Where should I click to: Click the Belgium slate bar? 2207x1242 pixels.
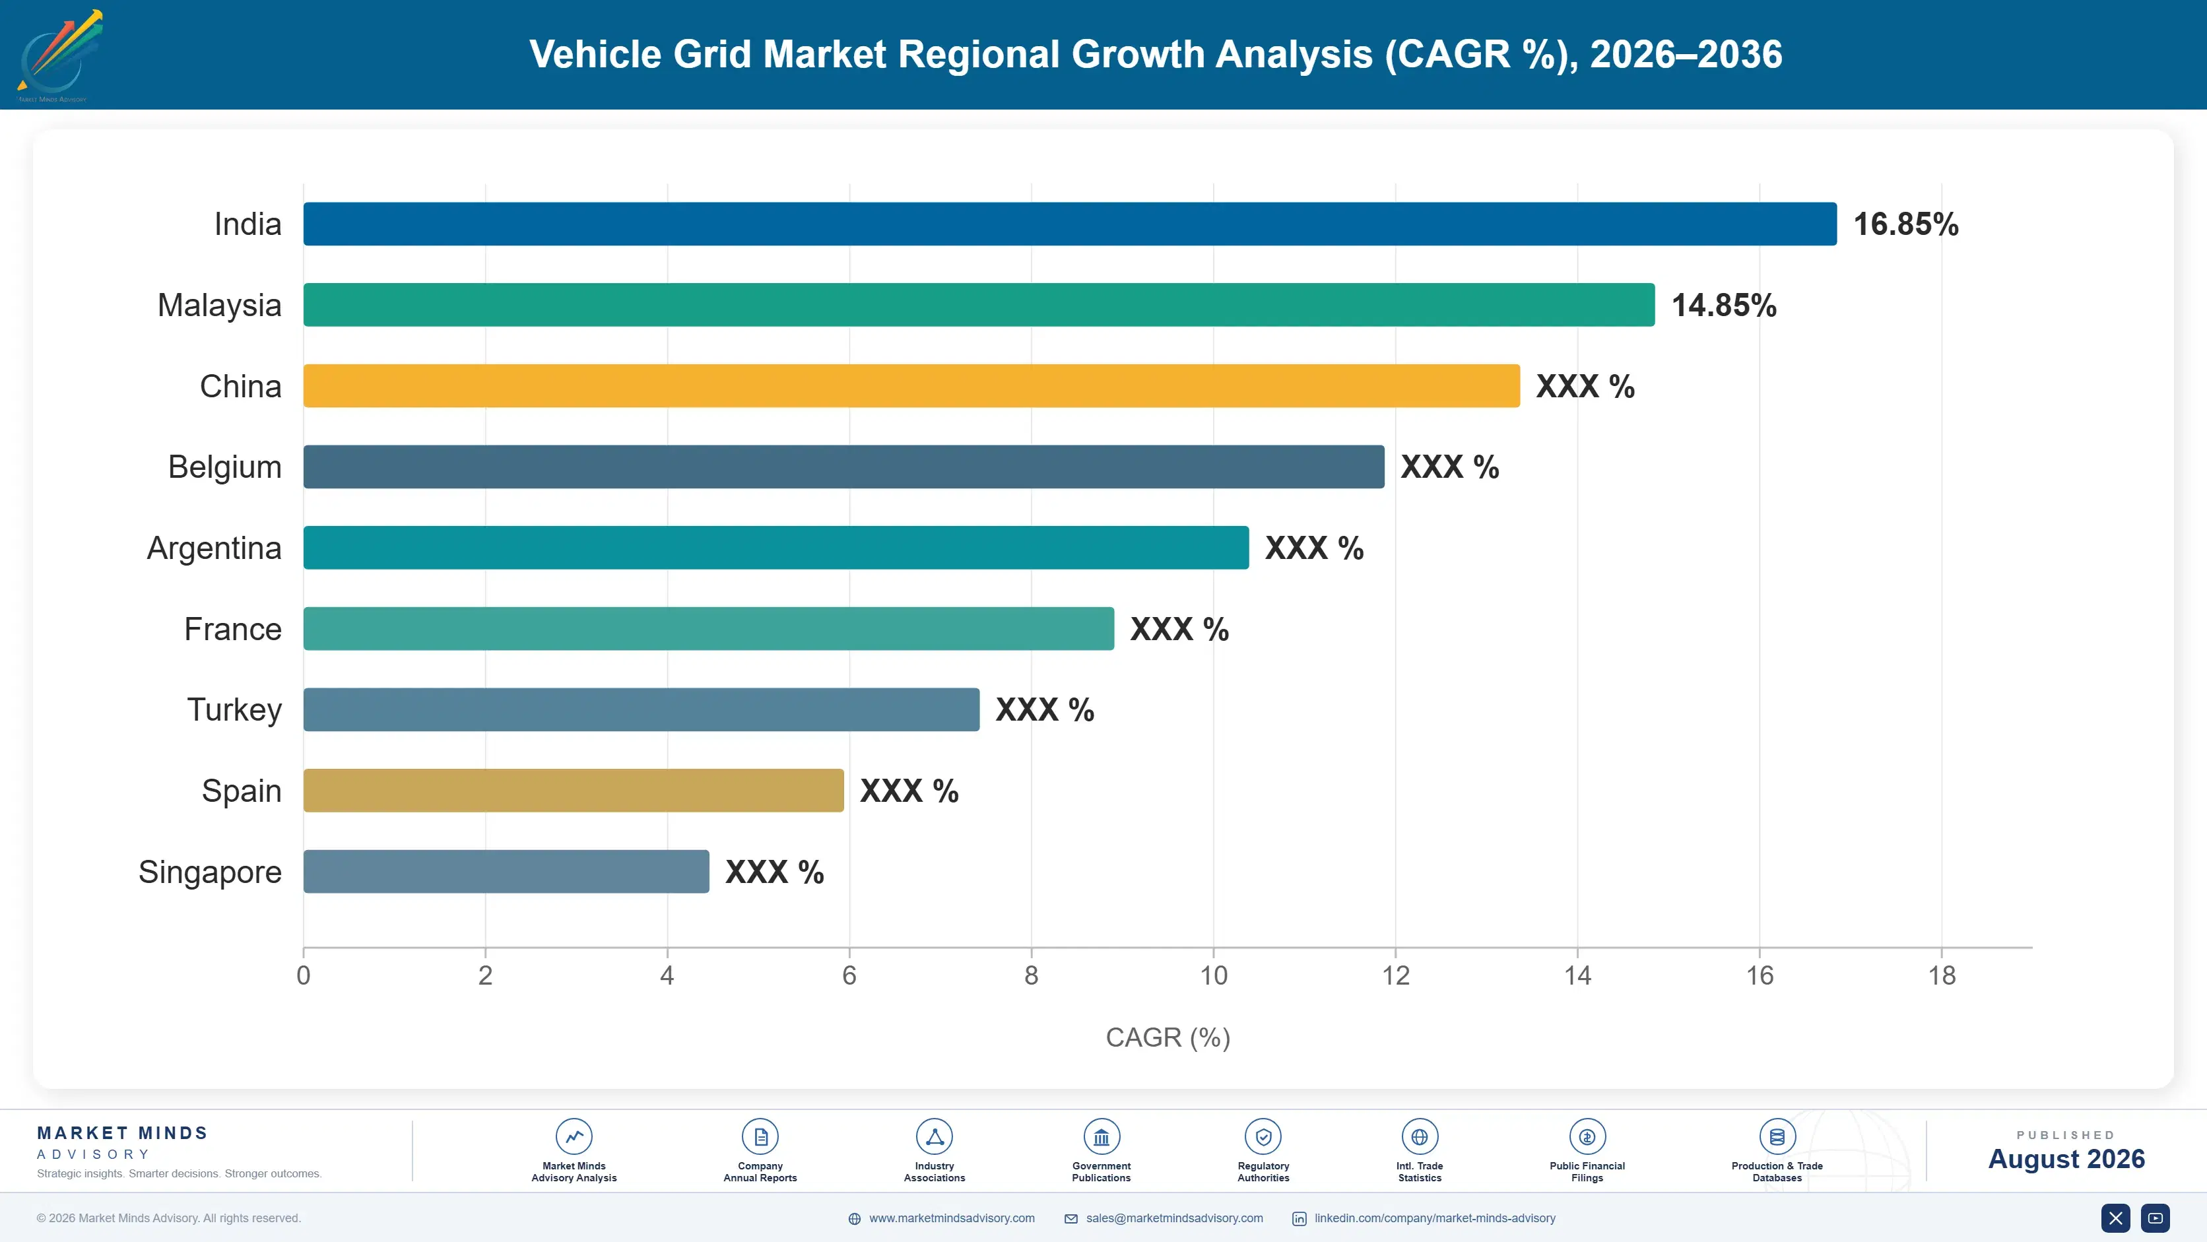click(x=844, y=467)
